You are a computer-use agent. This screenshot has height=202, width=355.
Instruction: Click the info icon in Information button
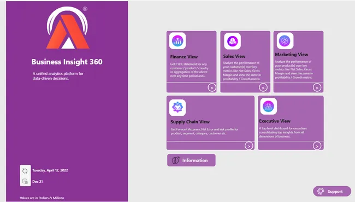coord(175,160)
